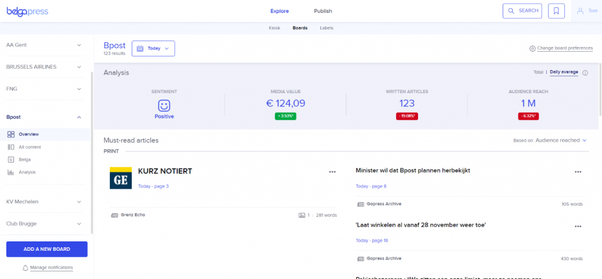Click the Today - page 18 link

[372, 241]
